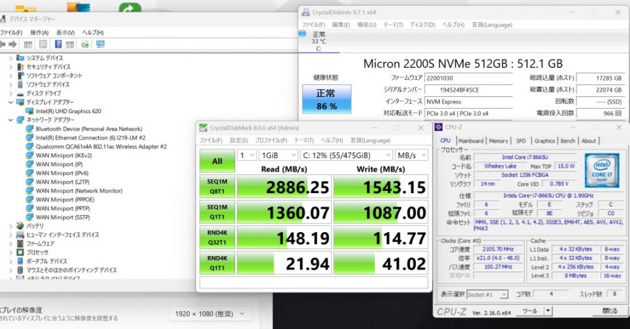This screenshot has height=329, width=630.
Task: Run RND4K Q32T1 benchmark test
Action: click(x=217, y=238)
